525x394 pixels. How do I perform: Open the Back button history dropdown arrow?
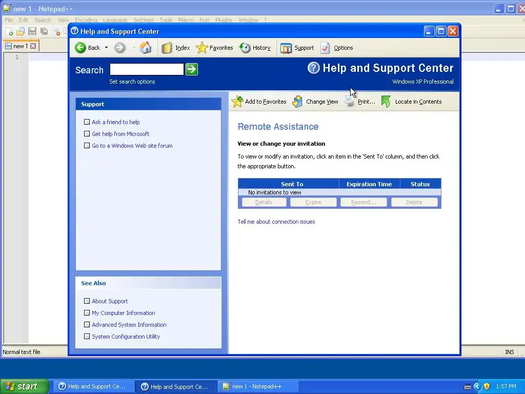pos(106,48)
